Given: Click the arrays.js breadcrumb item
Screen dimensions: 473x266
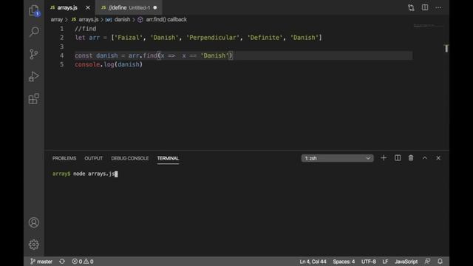Looking at the screenshot, I should point(85,20).
